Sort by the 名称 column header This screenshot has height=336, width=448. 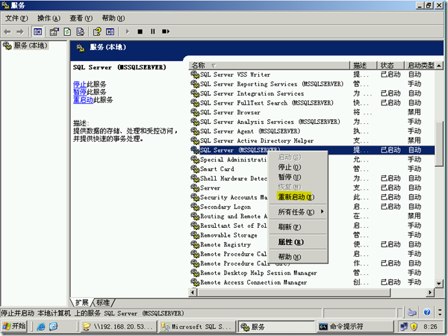click(269, 66)
